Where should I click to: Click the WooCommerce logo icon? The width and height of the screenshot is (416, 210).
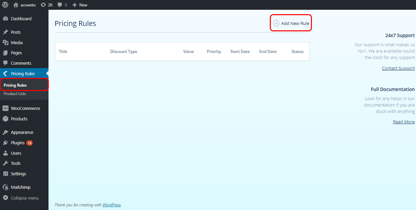click(x=5, y=109)
